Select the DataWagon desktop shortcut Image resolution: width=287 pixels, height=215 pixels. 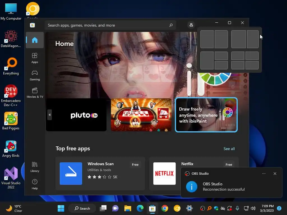click(11, 39)
